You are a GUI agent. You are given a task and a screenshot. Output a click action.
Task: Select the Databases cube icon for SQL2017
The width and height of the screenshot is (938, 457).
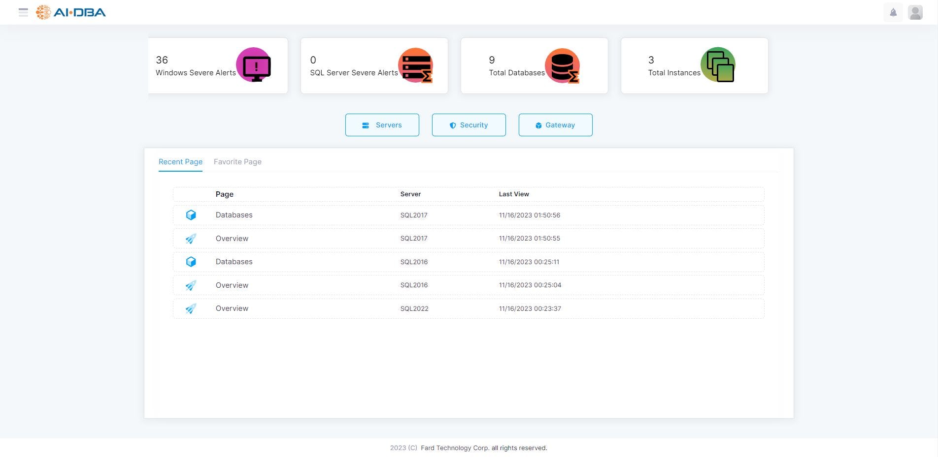click(x=191, y=215)
